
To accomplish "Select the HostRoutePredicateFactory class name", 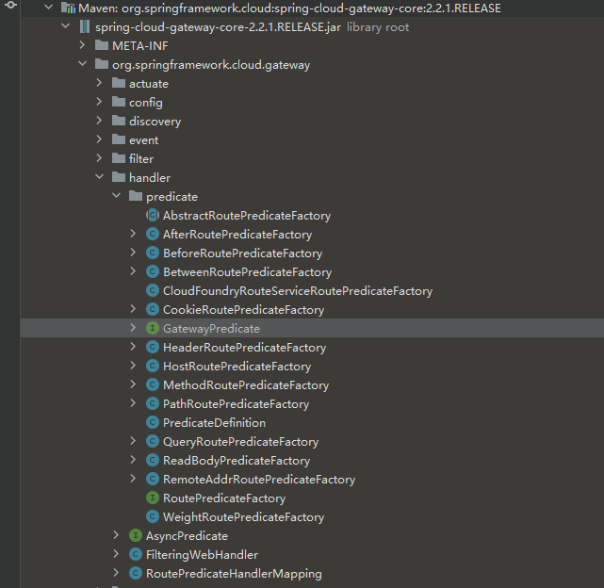I will click(237, 366).
